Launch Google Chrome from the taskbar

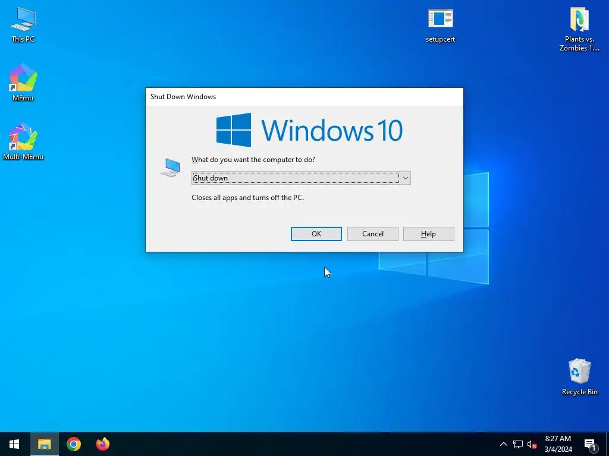coord(73,444)
